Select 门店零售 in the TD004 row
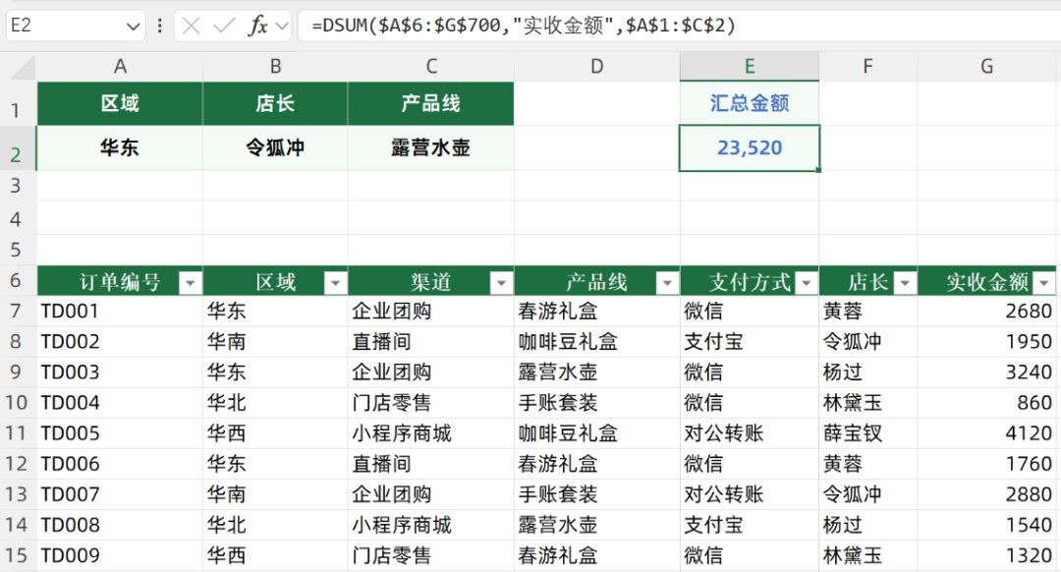This screenshot has width=1061, height=572. [431, 403]
